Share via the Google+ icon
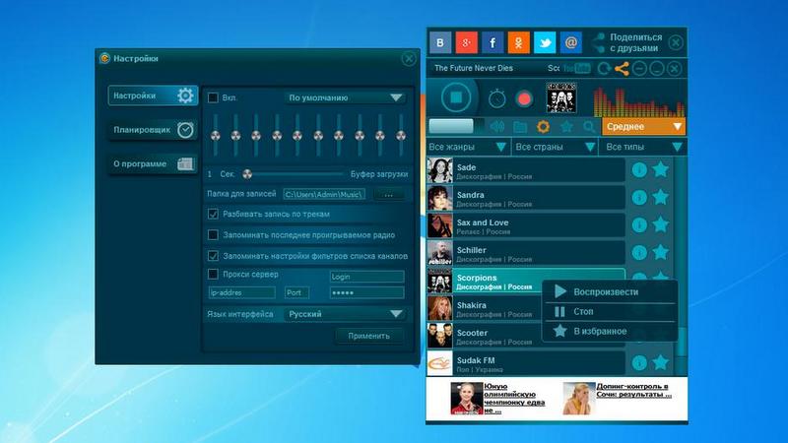 coord(466,42)
